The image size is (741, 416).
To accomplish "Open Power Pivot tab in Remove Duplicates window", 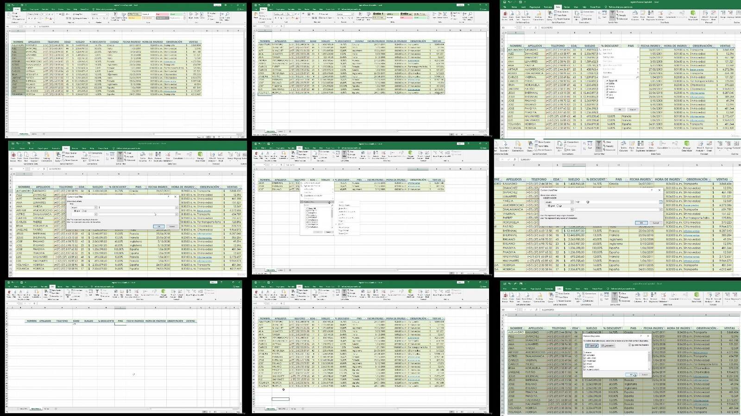I will click(x=597, y=289).
